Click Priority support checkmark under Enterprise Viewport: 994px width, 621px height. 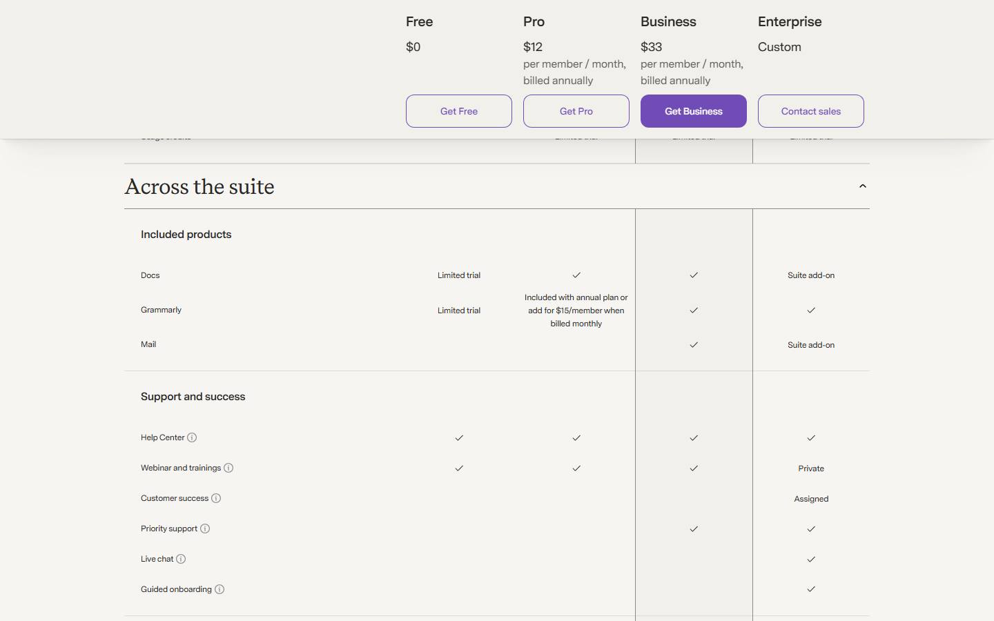pyautogui.click(x=811, y=529)
